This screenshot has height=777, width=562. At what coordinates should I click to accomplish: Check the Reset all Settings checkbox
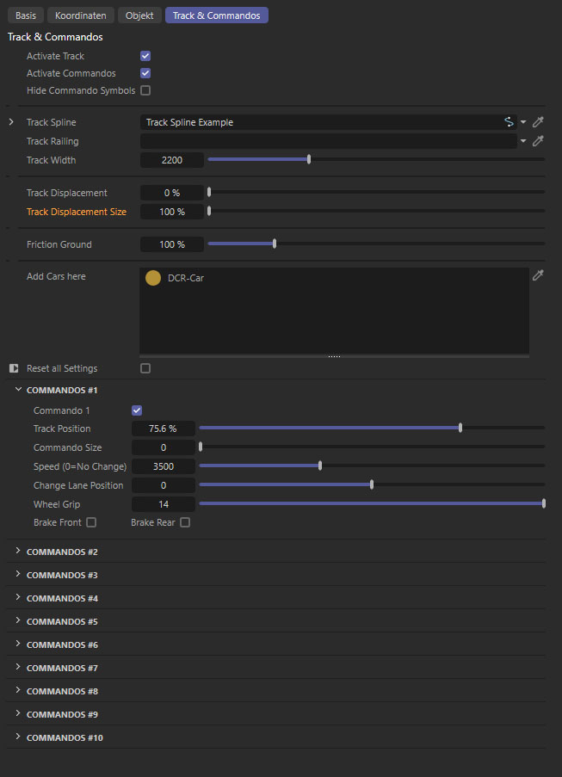(145, 368)
